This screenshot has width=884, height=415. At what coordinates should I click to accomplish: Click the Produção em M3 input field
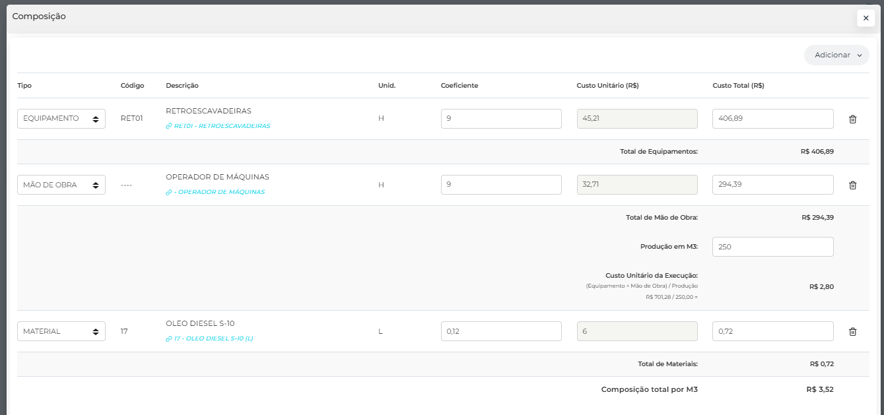772,247
